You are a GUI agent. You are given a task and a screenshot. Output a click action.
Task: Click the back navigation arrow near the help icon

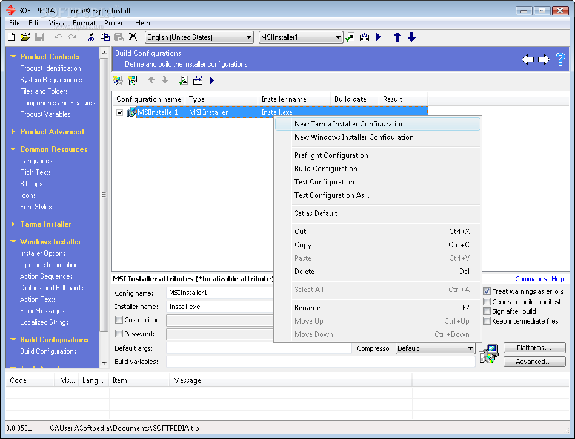click(528, 59)
